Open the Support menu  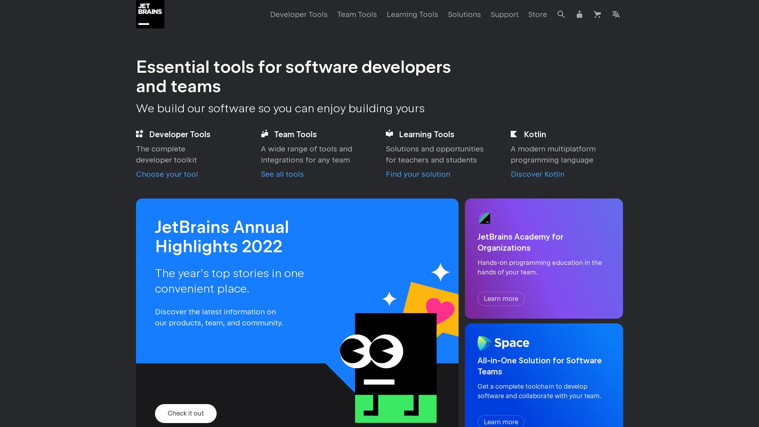click(504, 14)
